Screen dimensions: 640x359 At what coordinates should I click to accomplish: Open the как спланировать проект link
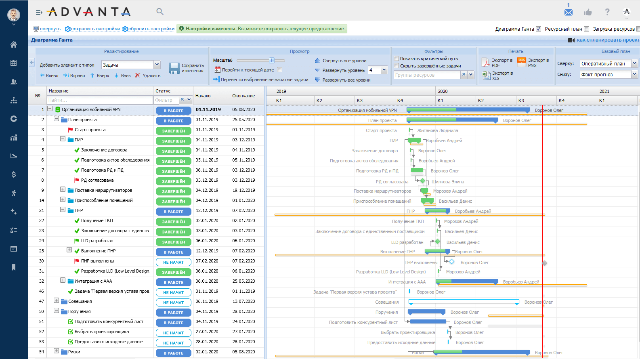[x=607, y=40]
